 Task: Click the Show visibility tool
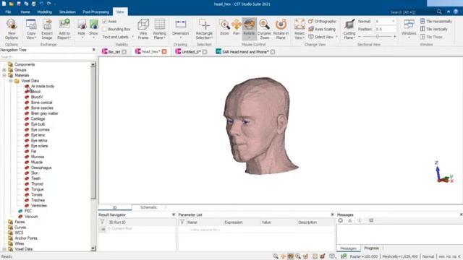(x=93, y=29)
